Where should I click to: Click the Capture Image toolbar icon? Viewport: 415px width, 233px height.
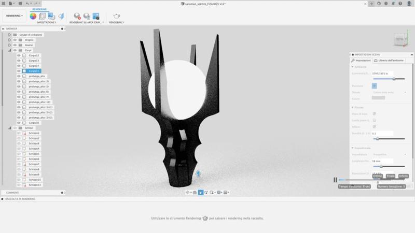[96, 16]
